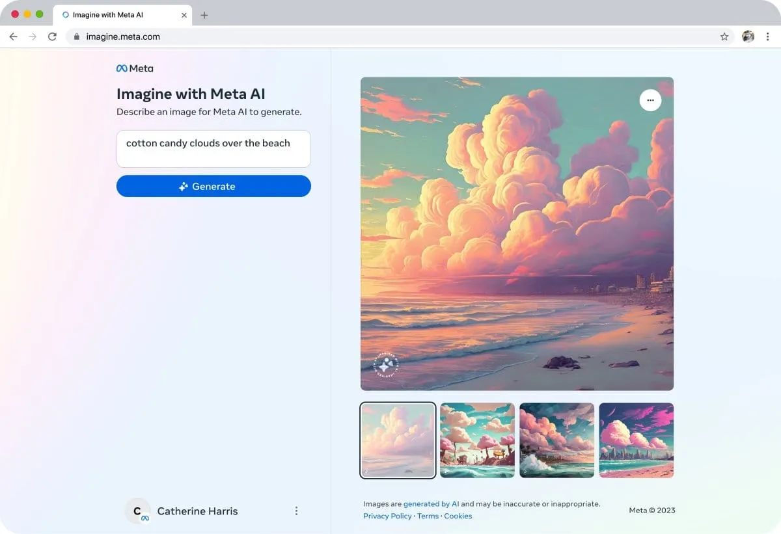The height and width of the screenshot is (534, 781).
Task: Click the Meta logo above the heading
Action: (135, 68)
